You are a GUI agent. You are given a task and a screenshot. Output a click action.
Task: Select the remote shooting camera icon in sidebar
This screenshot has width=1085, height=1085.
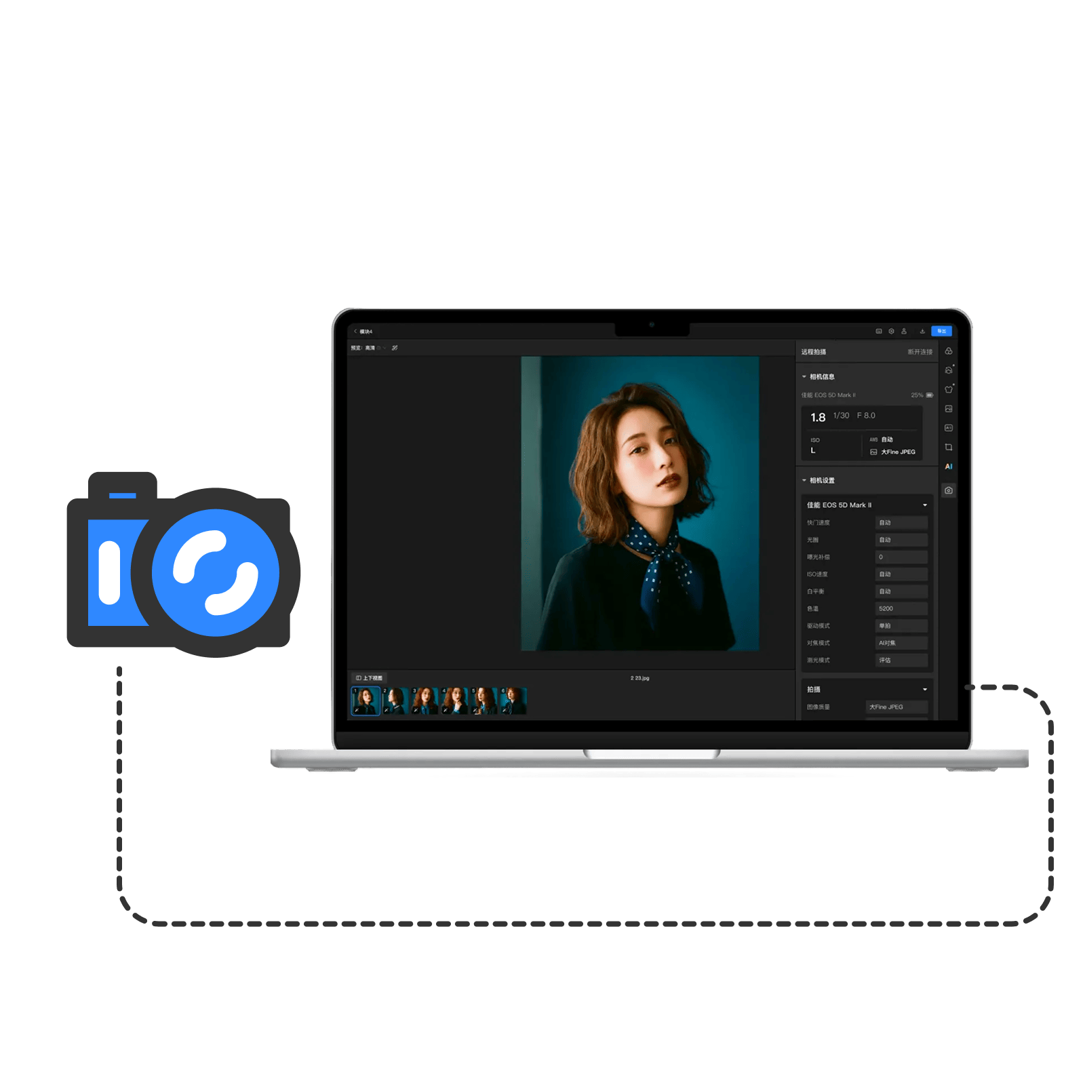click(948, 490)
